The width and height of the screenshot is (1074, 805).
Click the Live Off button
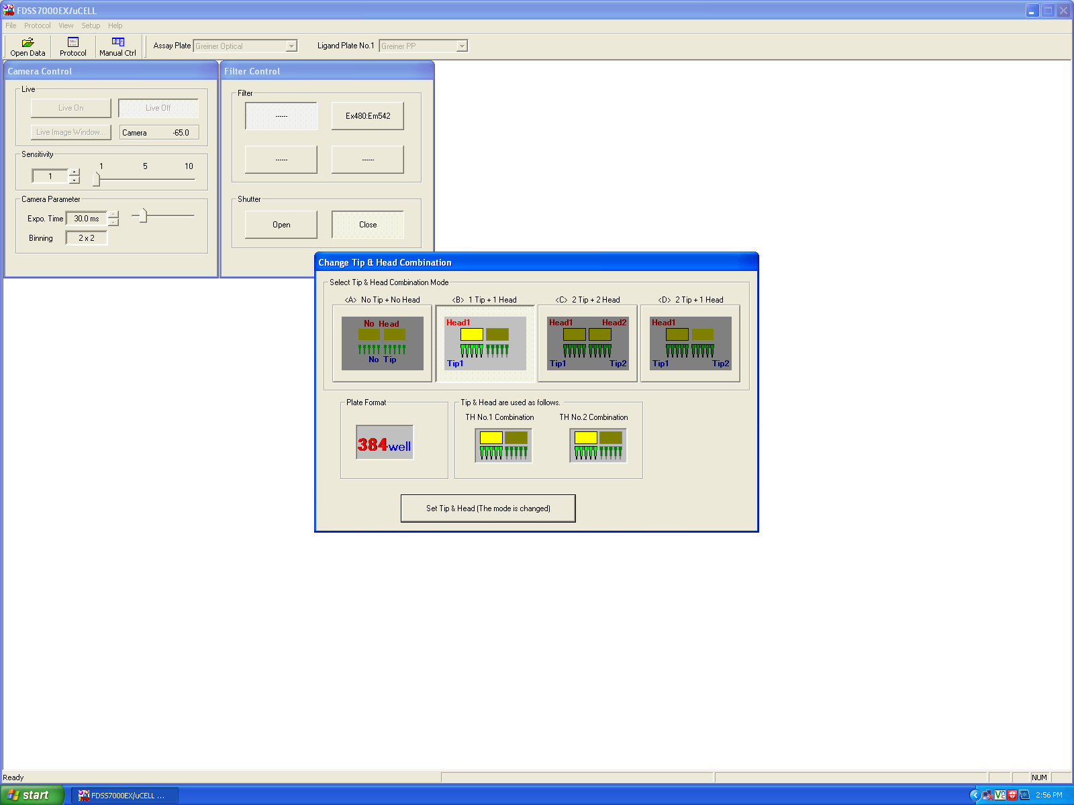pos(158,108)
